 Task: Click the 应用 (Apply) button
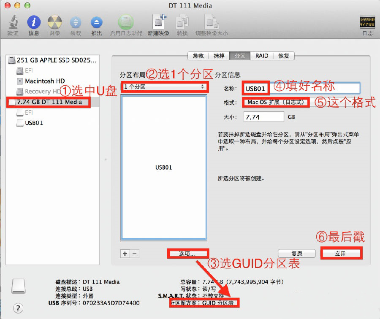(x=341, y=253)
